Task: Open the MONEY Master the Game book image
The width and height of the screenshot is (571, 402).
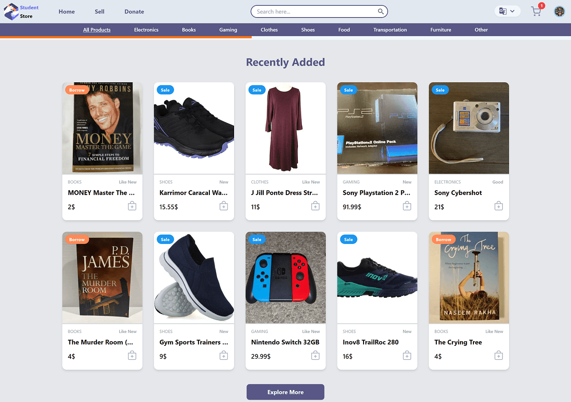Action: pos(102,128)
